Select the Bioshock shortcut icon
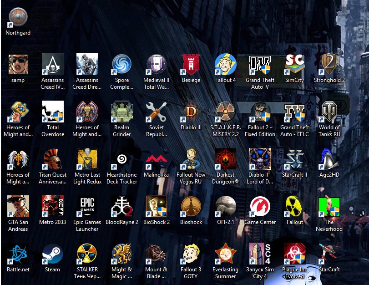Viewport: 369px width, 285px height. point(191,206)
